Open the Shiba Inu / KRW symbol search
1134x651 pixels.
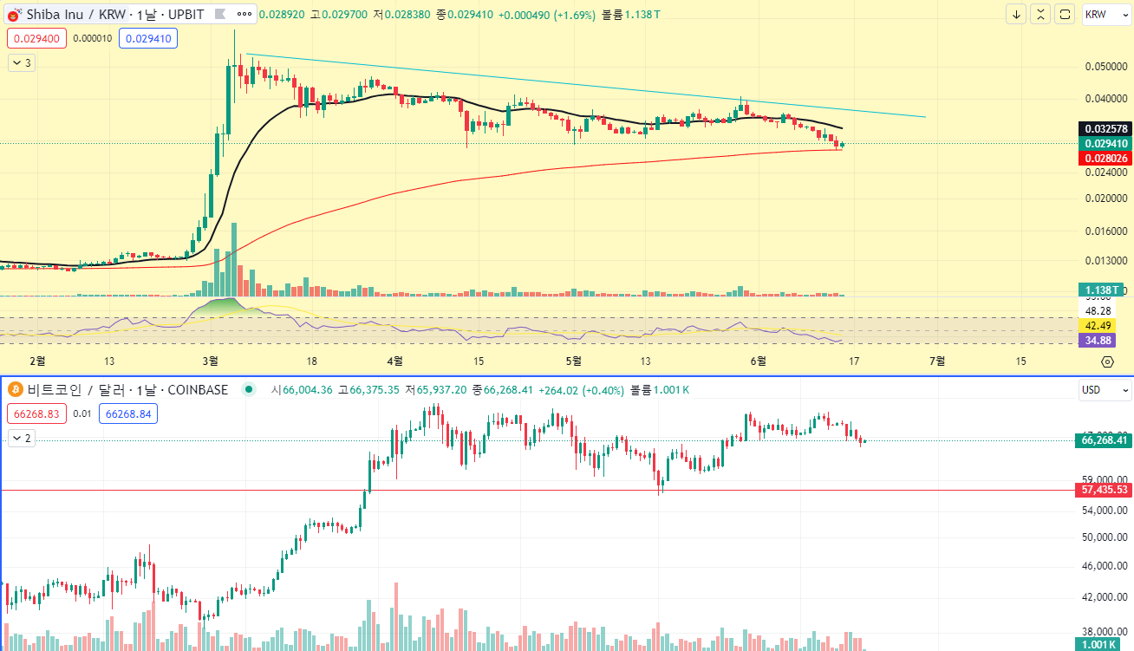tap(77, 15)
